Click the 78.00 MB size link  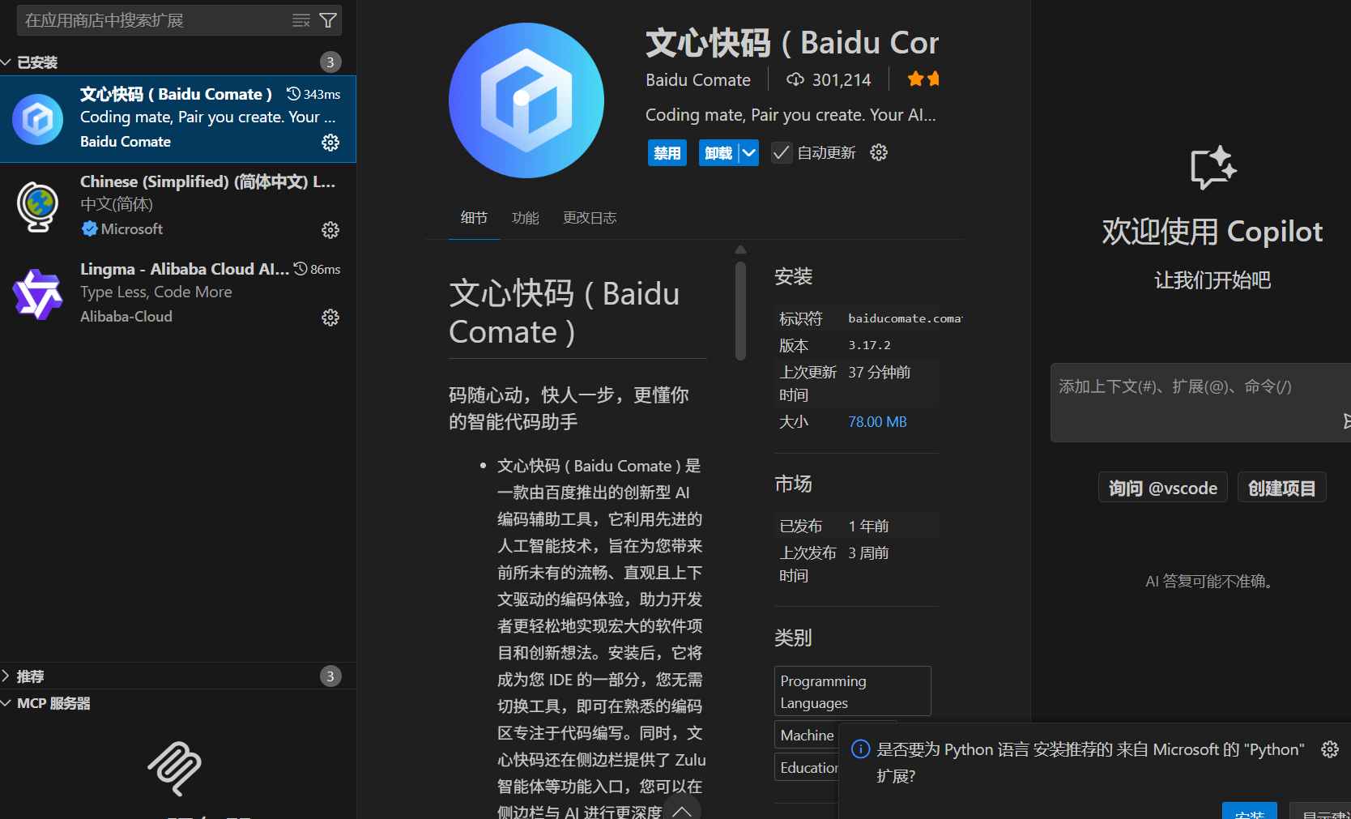877,422
